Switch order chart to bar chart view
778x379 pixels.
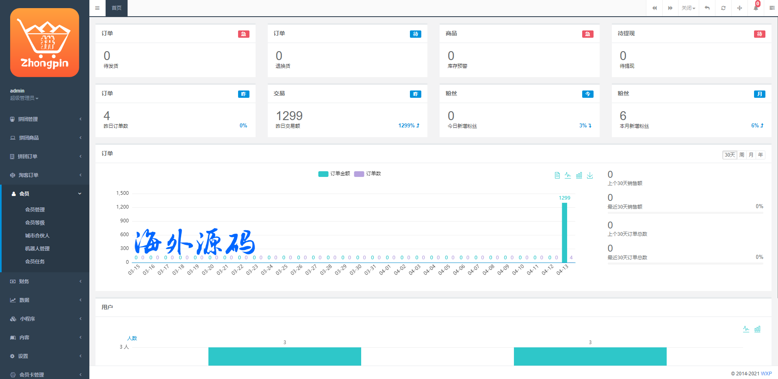[x=579, y=175]
